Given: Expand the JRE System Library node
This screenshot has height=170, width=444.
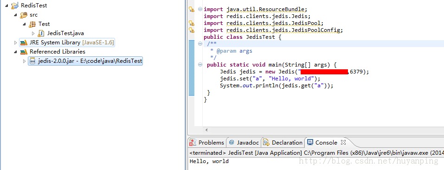Looking at the screenshot, I should [x=15, y=42].
